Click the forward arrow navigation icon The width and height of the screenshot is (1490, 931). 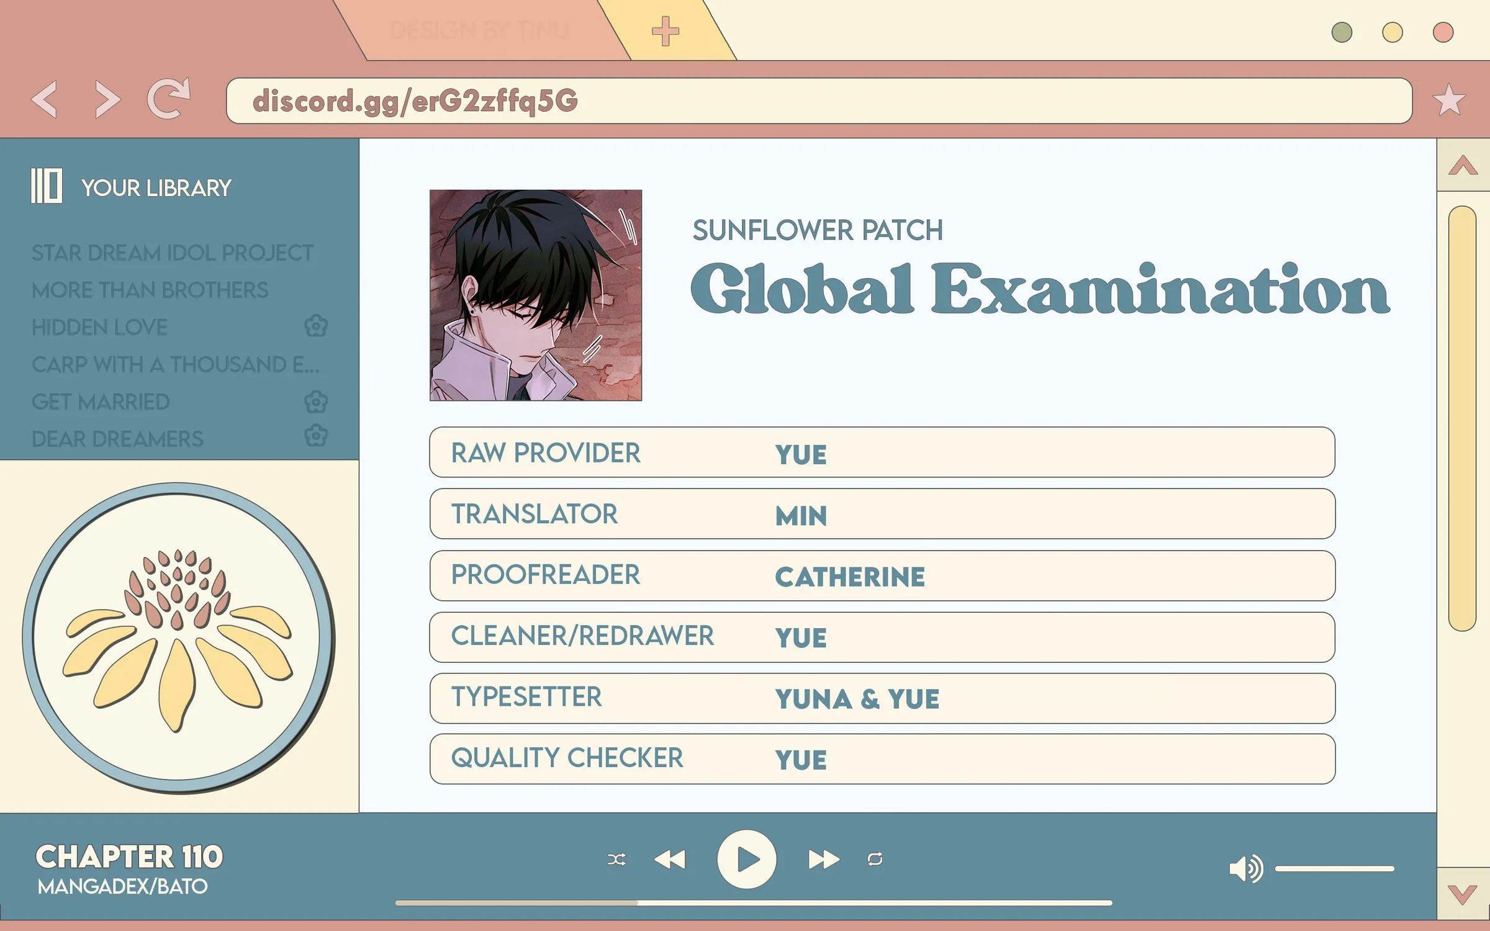point(107,99)
